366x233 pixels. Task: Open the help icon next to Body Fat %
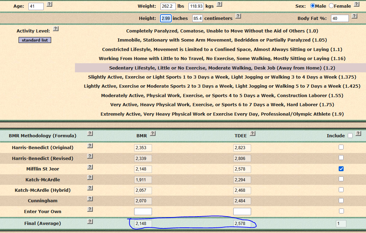pyautogui.click(x=354, y=16)
